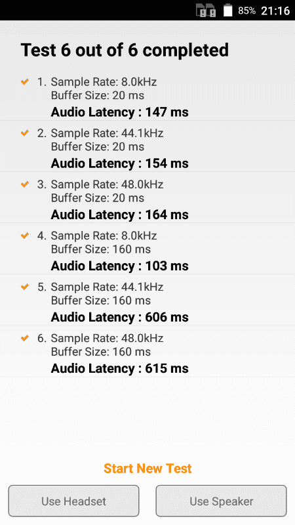Click the checkmark icon for test 2
Viewport: 295px width, 525px height.
click(25, 133)
